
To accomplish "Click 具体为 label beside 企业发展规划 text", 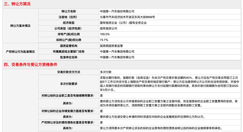I will (68, 117).
